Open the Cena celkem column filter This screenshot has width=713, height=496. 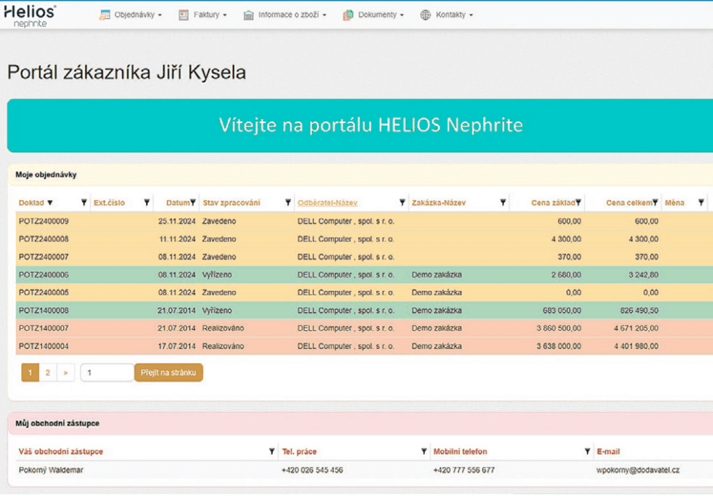pyautogui.click(x=655, y=202)
